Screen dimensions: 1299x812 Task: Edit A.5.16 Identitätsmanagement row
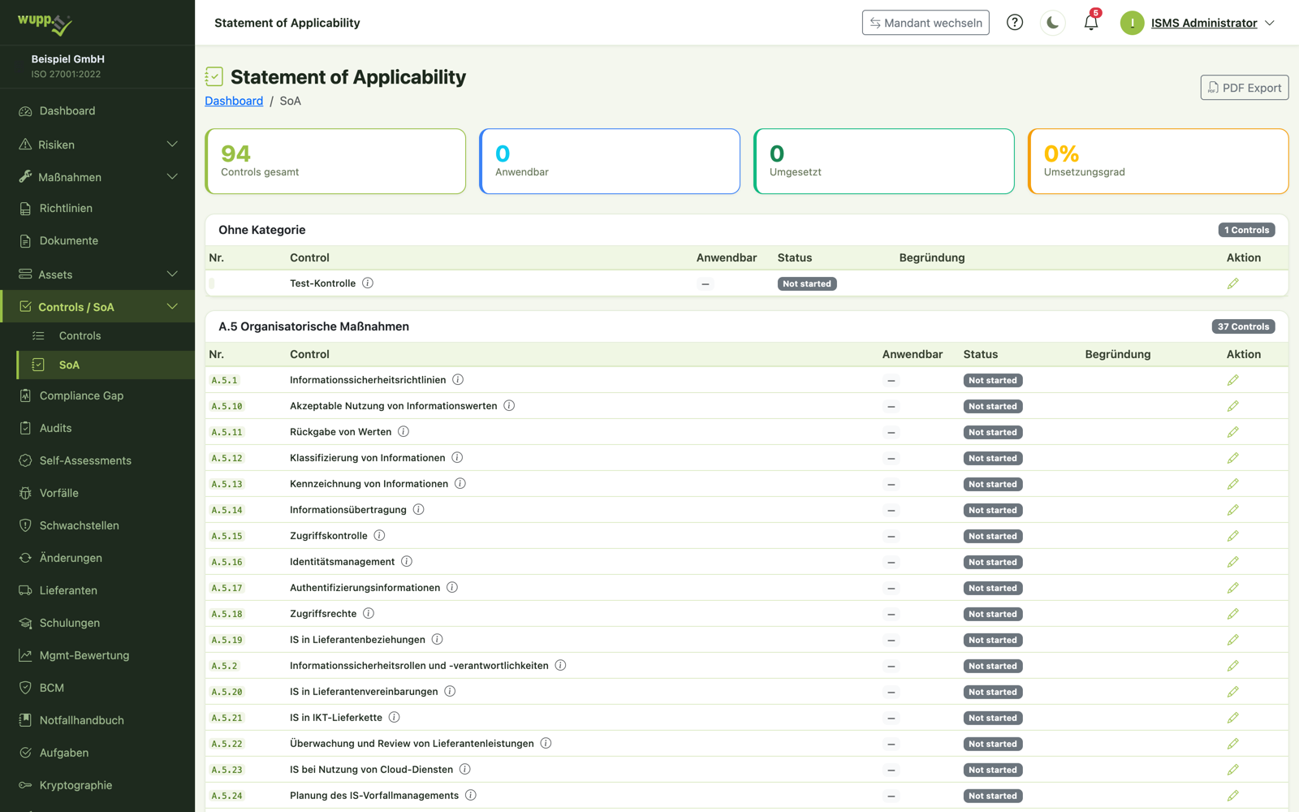(1233, 562)
